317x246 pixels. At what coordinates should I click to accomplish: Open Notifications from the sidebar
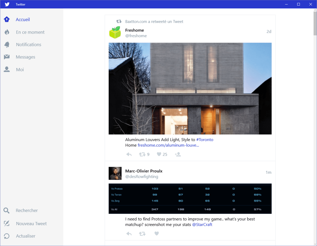click(29, 45)
